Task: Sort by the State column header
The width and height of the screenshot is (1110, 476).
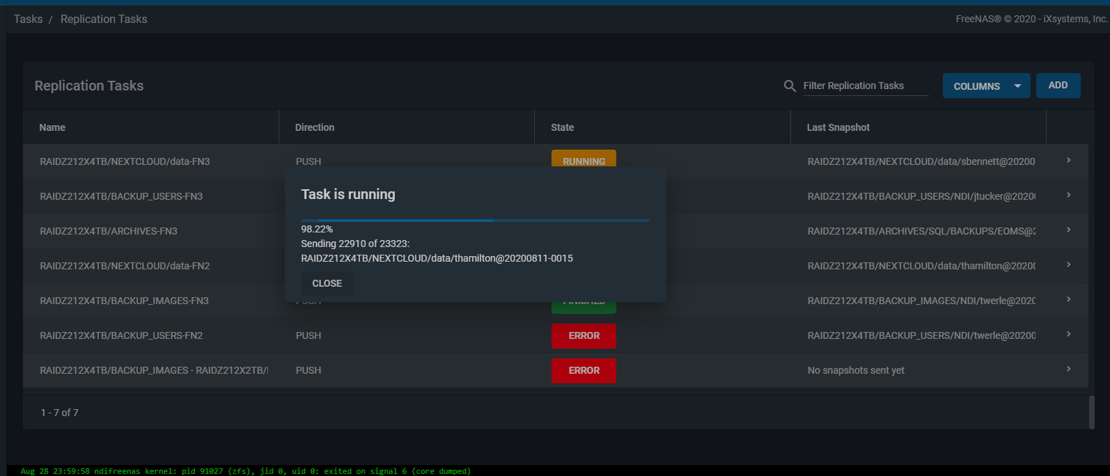Action: pyautogui.click(x=563, y=127)
